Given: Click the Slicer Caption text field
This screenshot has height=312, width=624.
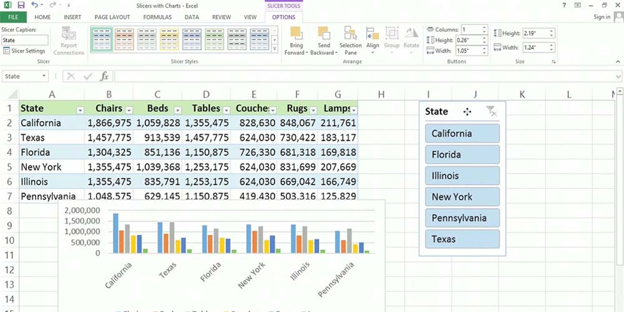Looking at the screenshot, I should click(x=25, y=40).
